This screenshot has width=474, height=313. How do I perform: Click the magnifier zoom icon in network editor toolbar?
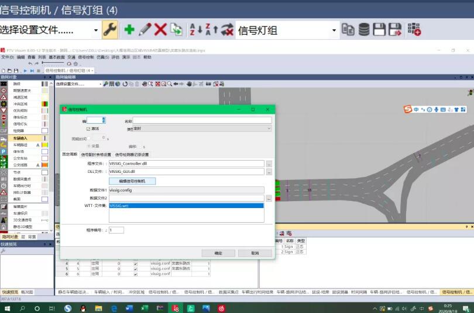[170, 84]
